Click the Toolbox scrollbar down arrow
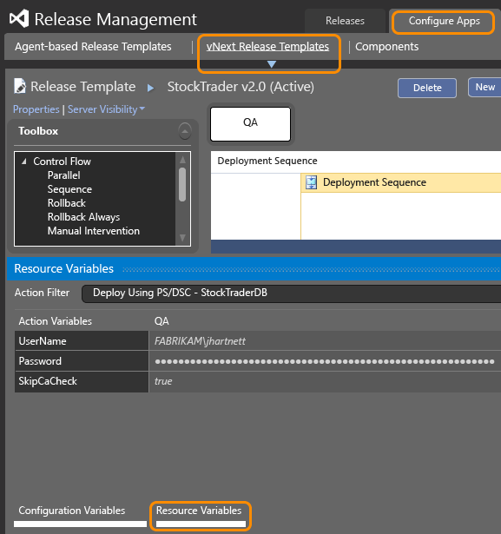The image size is (501, 534). tap(182, 238)
